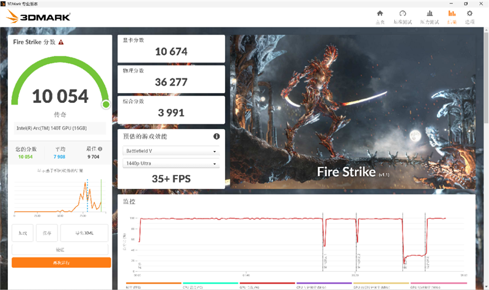Toggle the yellow GPU memory clock legend swatch
Viewport: 489px width, 290px height.
pyautogui.click(x=381, y=283)
